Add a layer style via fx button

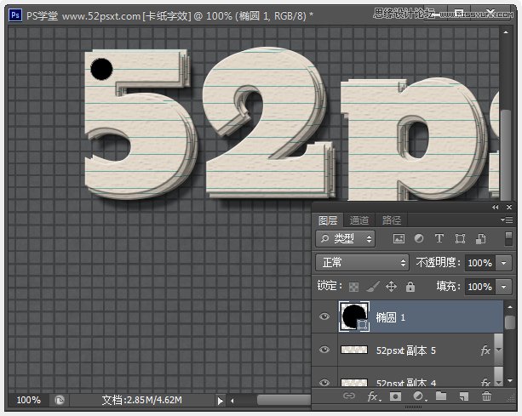372,396
